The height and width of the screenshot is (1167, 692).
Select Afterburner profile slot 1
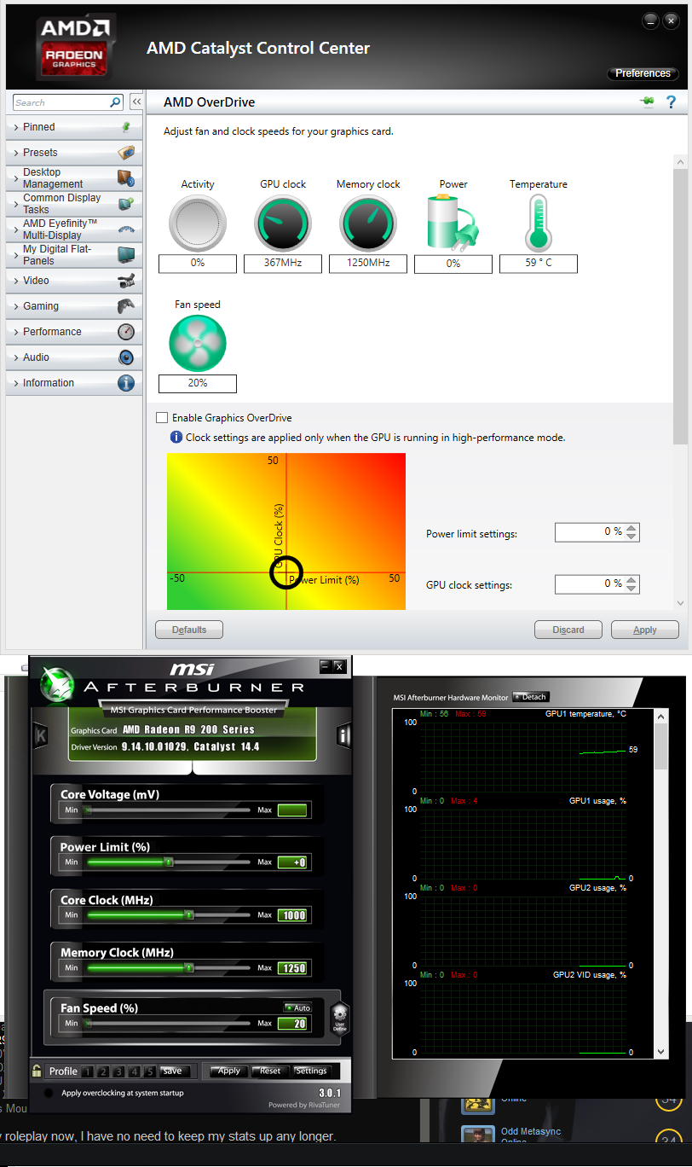pyautogui.click(x=87, y=1071)
